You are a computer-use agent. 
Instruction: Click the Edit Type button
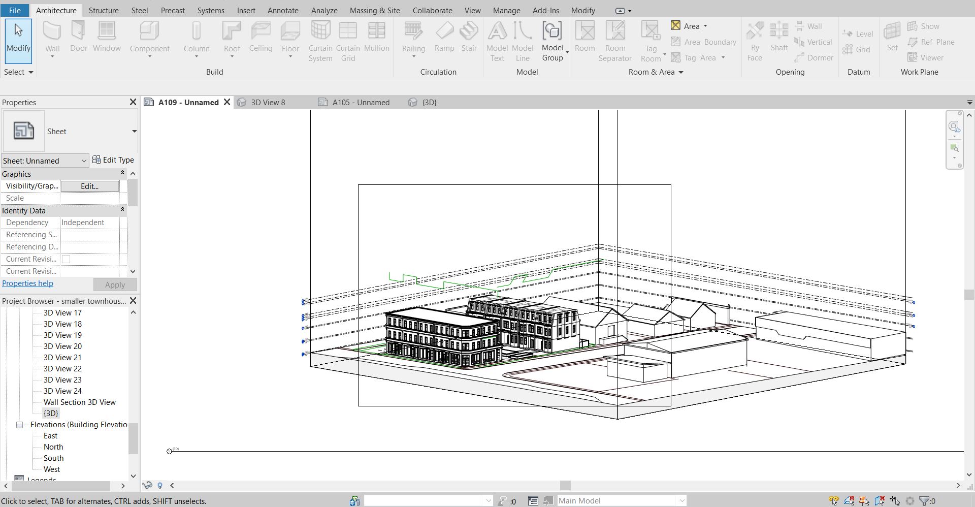(113, 160)
